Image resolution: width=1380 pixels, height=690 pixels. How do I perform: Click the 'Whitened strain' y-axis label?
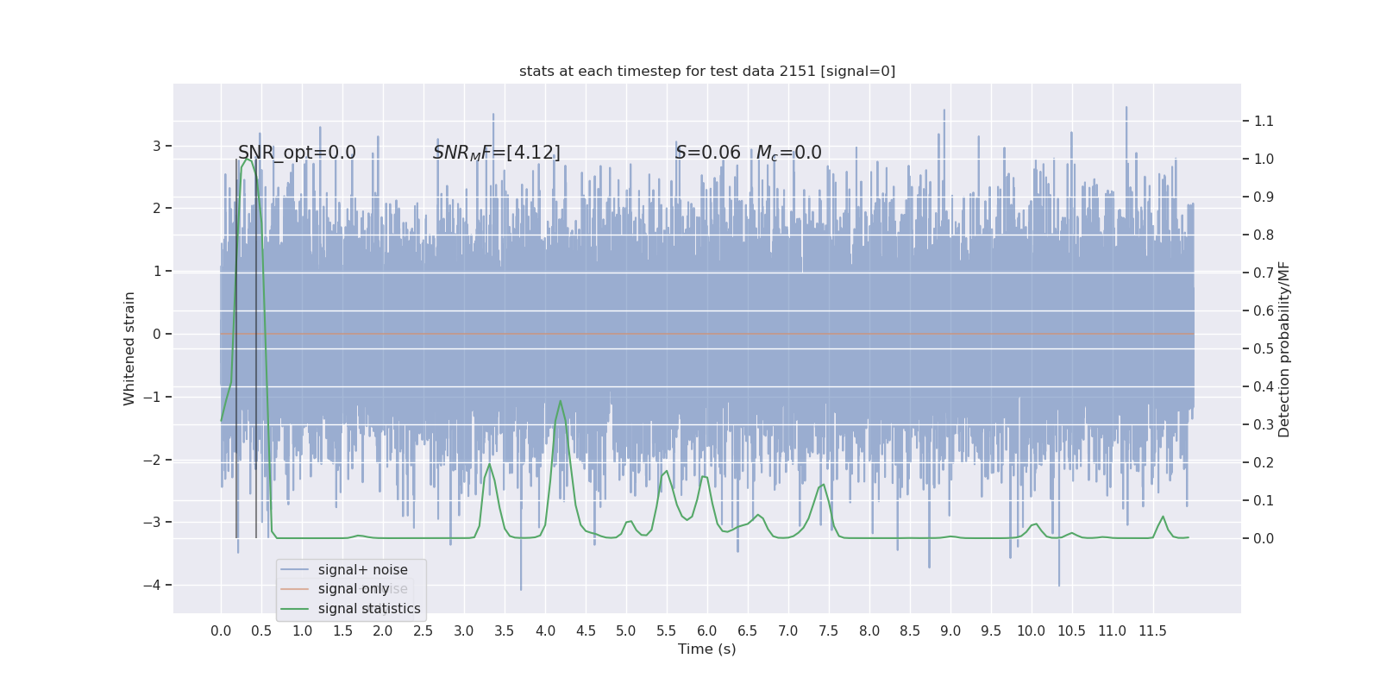129,348
